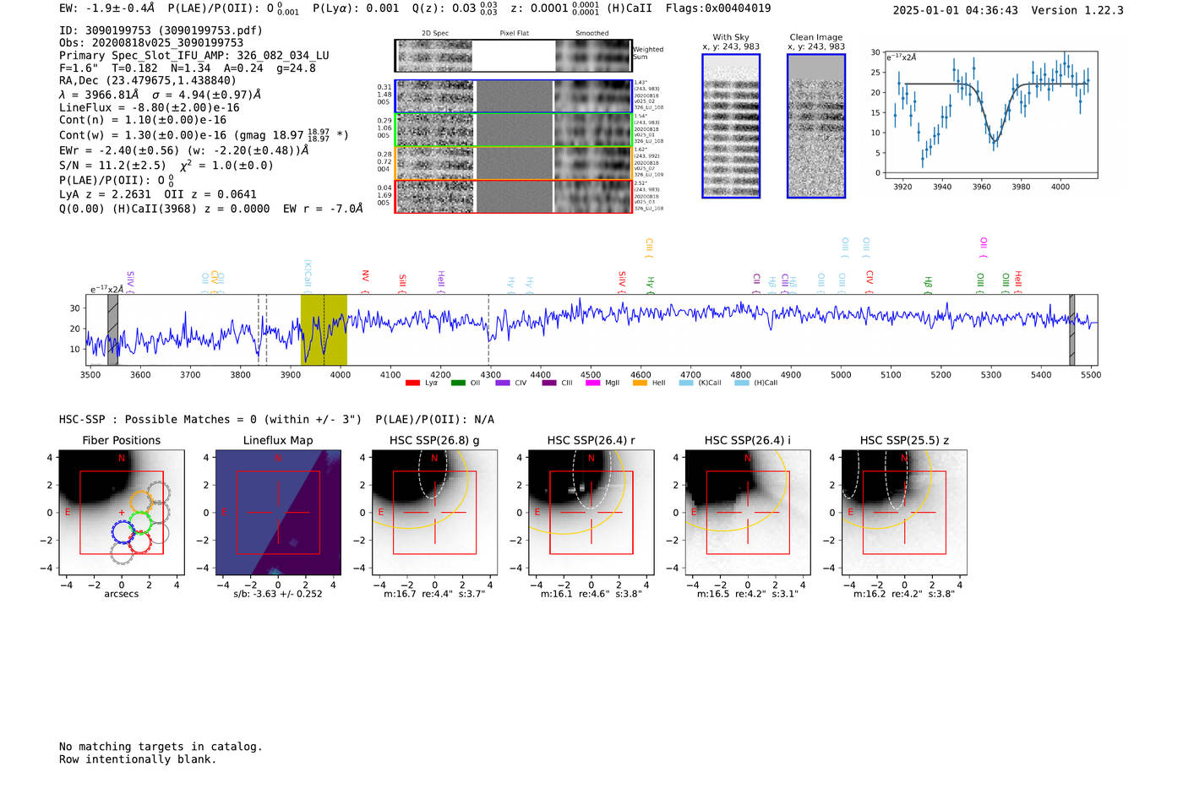Select the HSC SSP(26.4) i image
This screenshot has width=1183, height=805.
748,513
